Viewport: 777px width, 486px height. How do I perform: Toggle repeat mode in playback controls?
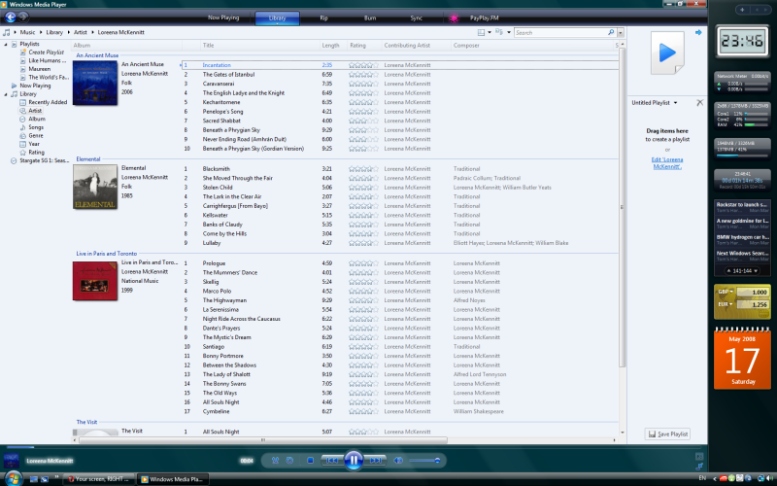289,460
